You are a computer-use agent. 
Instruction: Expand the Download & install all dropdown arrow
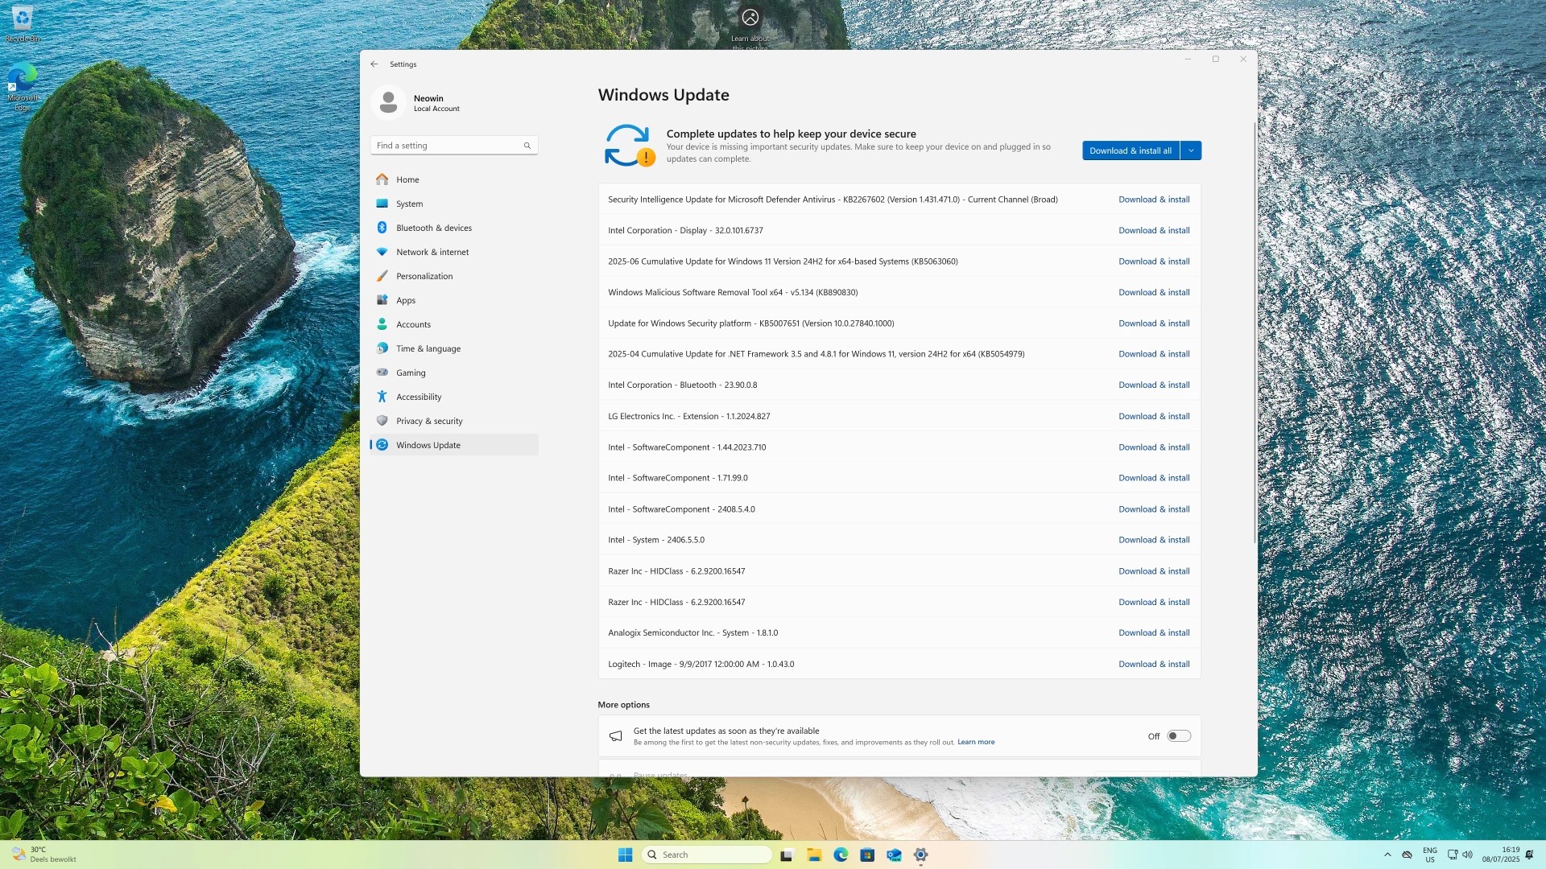pyautogui.click(x=1191, y=150)
